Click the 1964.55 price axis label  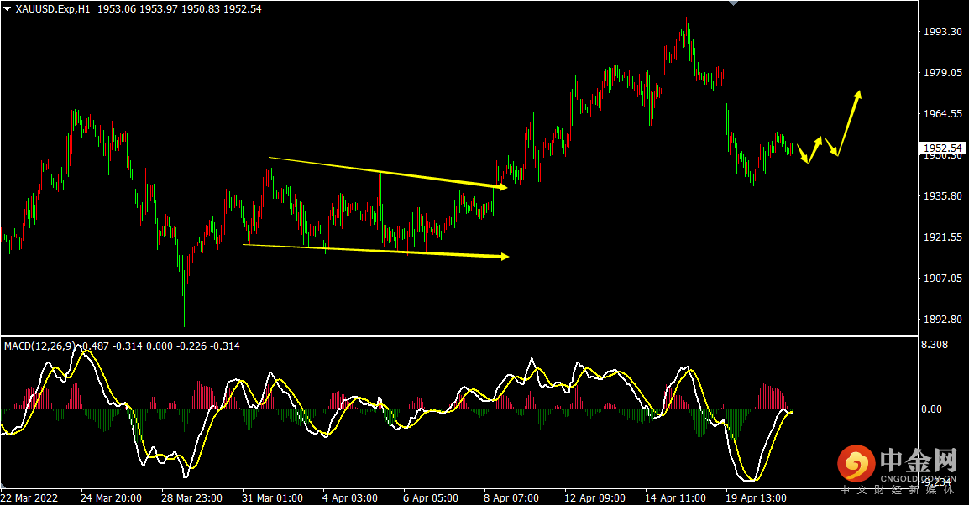click(x=942, y=113)
